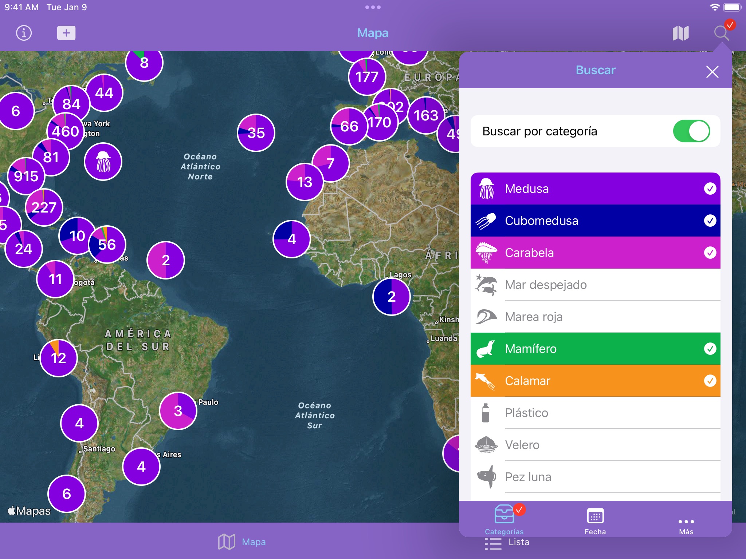Close the Buscar panel
The height and width of the screenshot is (559, 746).
click(712, 72)
